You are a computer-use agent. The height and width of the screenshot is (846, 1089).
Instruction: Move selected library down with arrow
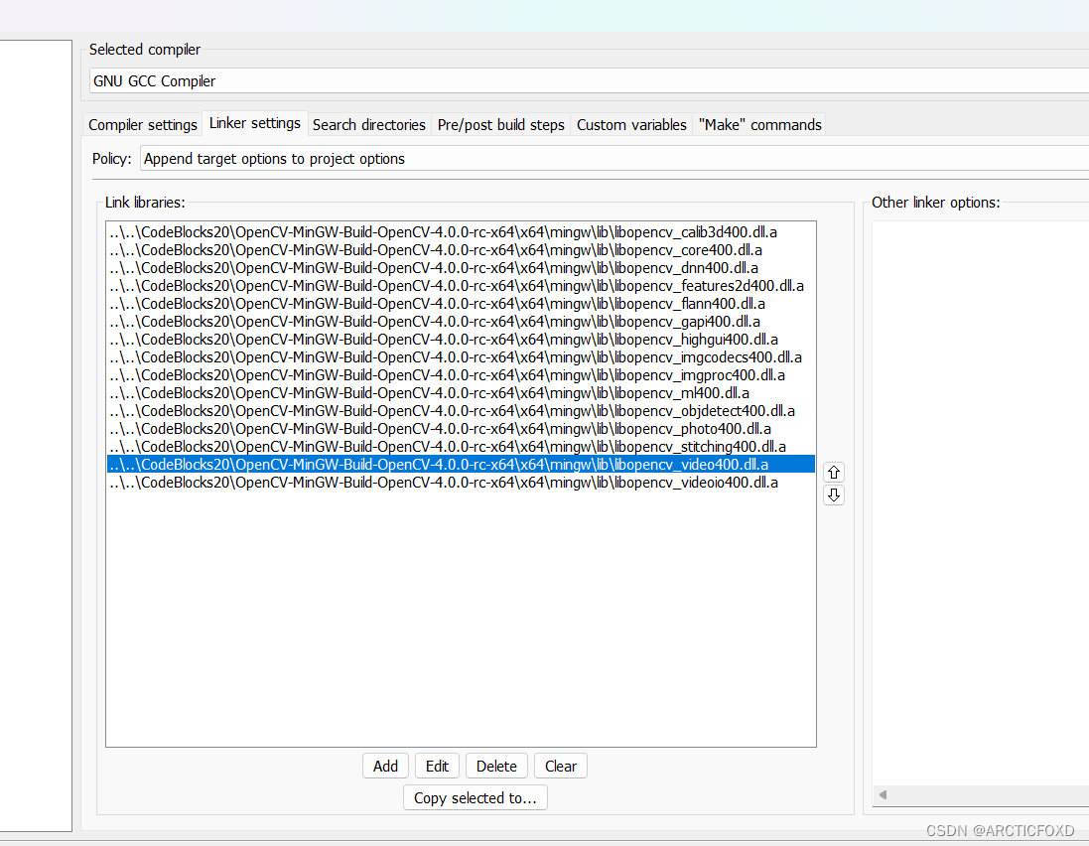pyautogui.click(x=834, y=495)
